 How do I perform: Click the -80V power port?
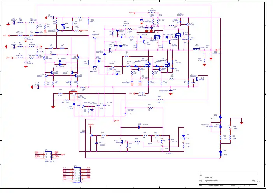click(132, 93)
